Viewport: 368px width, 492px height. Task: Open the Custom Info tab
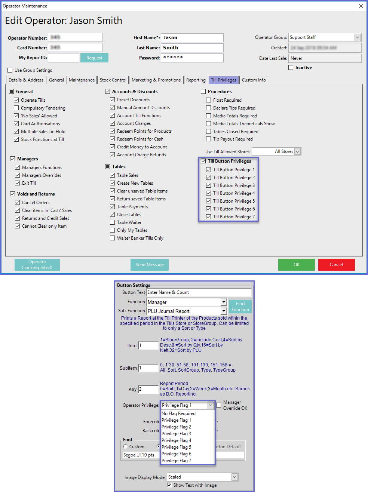[x=254, y=80]
